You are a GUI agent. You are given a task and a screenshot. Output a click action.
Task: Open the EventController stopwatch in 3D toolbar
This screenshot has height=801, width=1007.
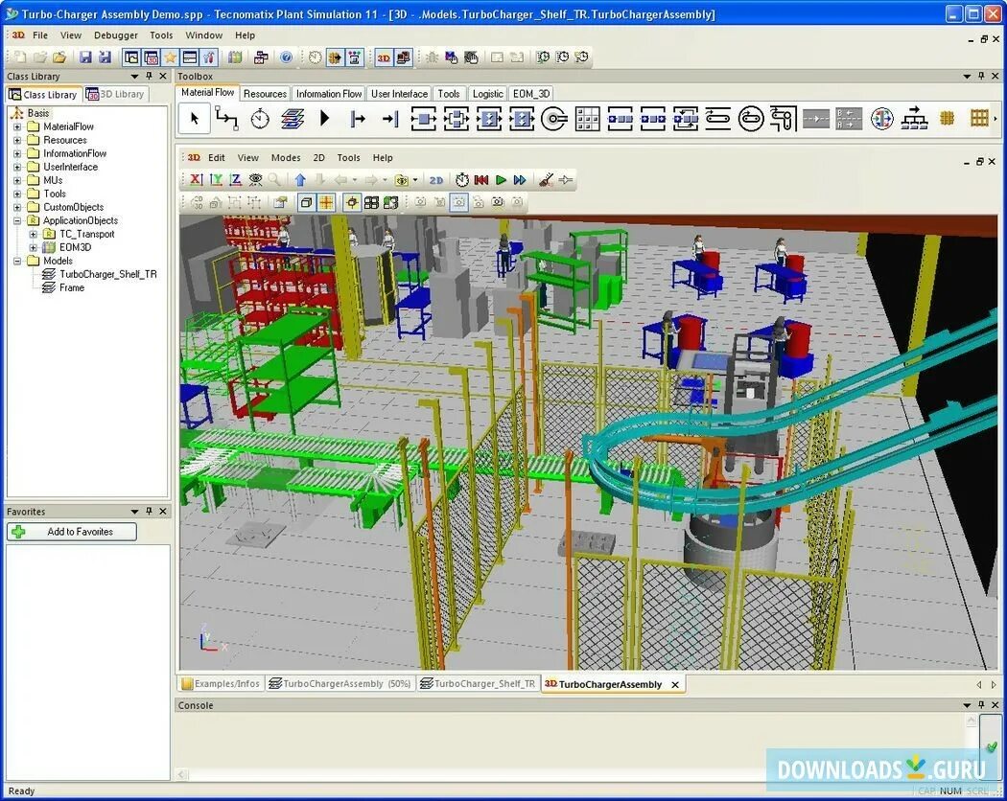461,180
